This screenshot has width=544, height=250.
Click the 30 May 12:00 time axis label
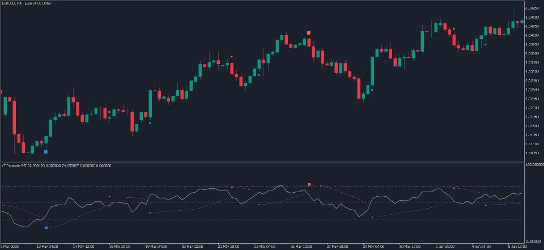click(410, 246)
